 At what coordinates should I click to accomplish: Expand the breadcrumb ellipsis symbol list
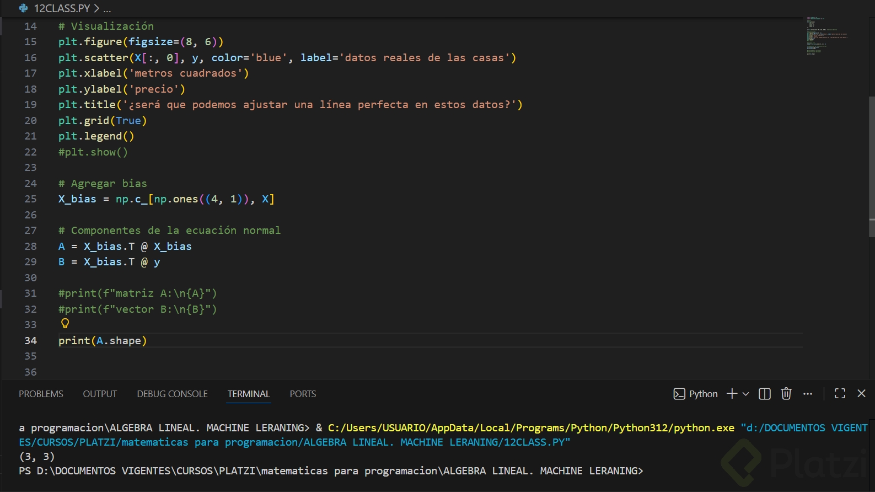click(x=107, y=8)
